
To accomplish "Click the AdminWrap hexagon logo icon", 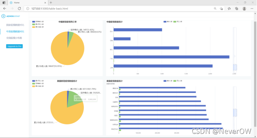I will (3, 16).
